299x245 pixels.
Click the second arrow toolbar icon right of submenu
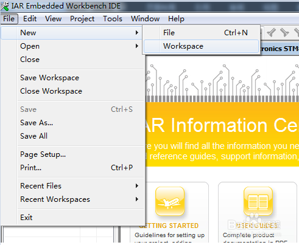coord(284,32)
